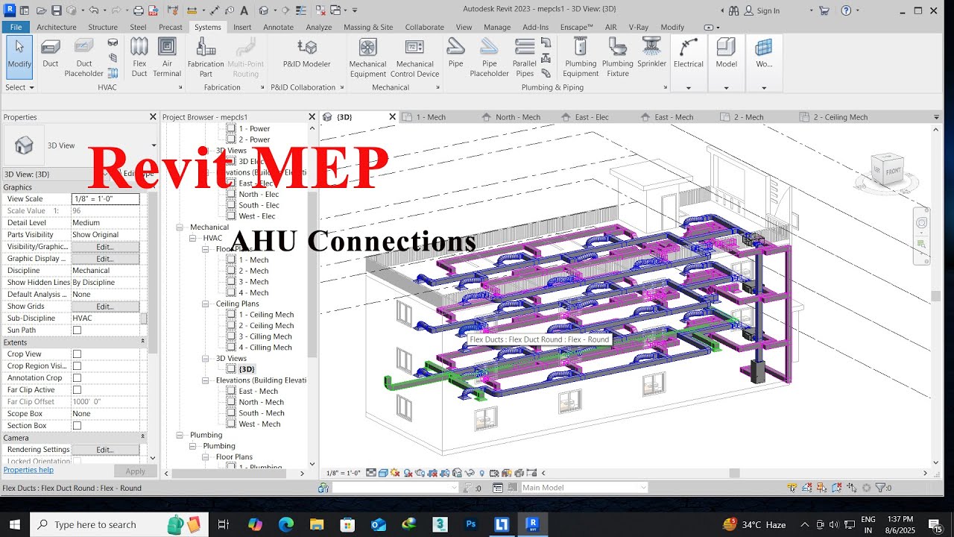This screenshot has width=954, height=537.
Task: Open the Fabrication Part tool
Action: coord(206,57)
